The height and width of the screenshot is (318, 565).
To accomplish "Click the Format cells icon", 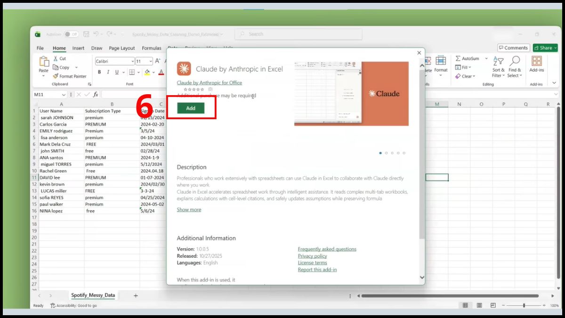I will tap(441, 61).
